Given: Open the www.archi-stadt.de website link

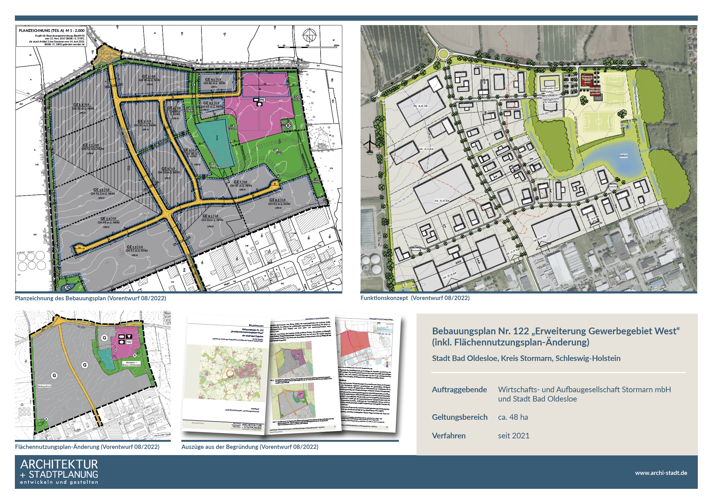Looking at the screenshot, I should coord(661,473).
